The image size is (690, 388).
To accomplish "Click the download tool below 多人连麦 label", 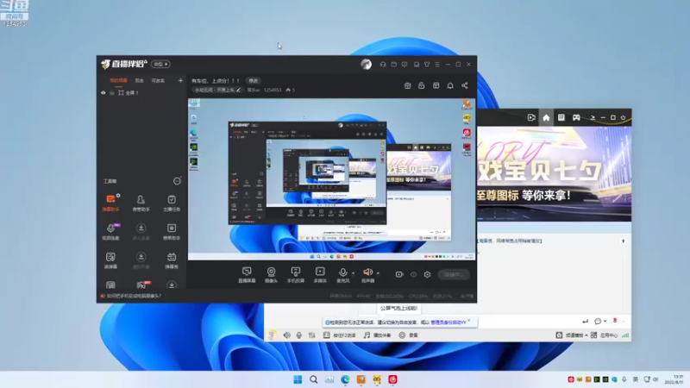I will [x=141, y=260].
